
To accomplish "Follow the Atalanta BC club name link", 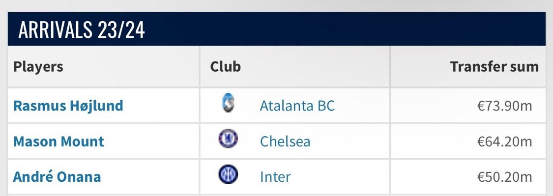I will 297,106.
